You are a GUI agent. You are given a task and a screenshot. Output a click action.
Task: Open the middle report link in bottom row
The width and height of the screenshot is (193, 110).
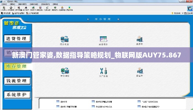(102, 107)
